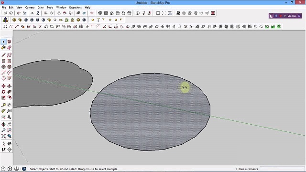Click the geo-location status bar icon
Viewport: 306px width, 172px height.
[x=3, y=169]
